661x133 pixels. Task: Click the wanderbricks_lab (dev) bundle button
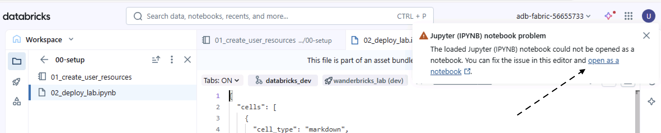tap(365, 80)
